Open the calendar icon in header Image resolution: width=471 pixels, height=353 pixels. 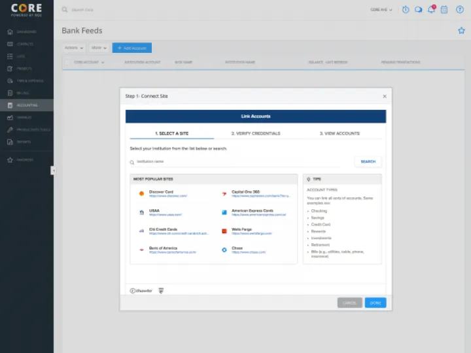tap(444, 10)
